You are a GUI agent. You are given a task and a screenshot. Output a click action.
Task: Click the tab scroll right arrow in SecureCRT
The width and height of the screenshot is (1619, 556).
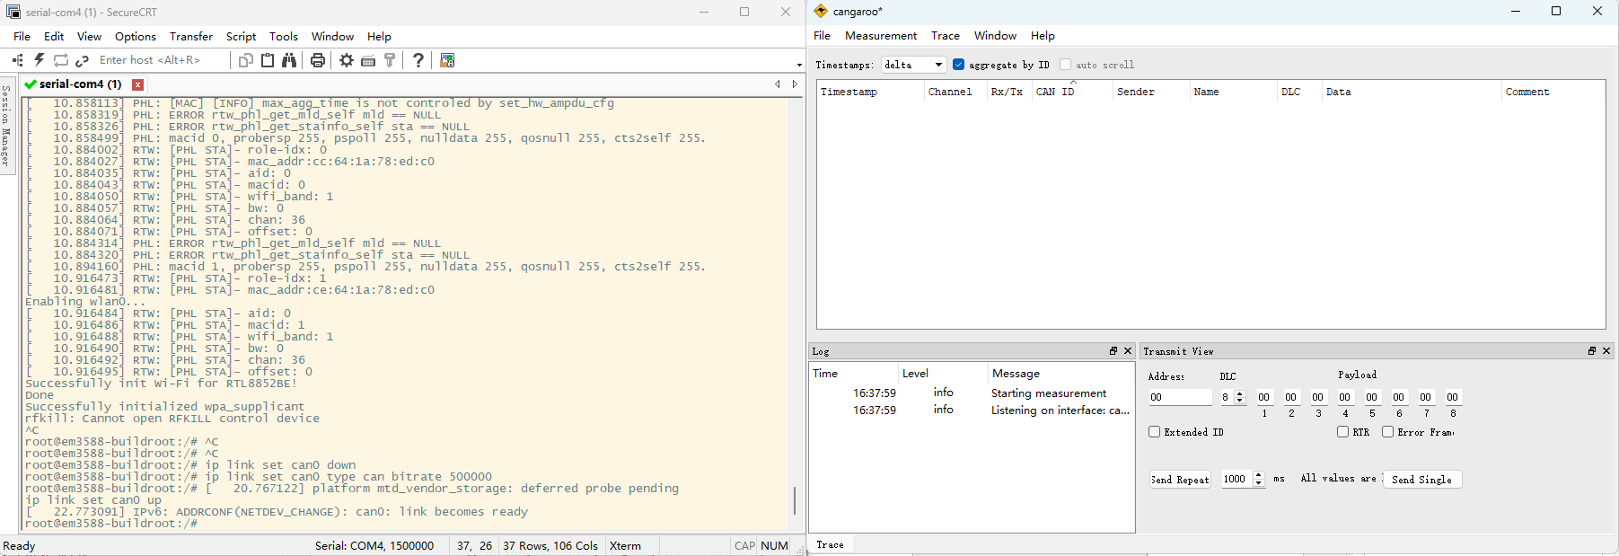coord(795,84)
